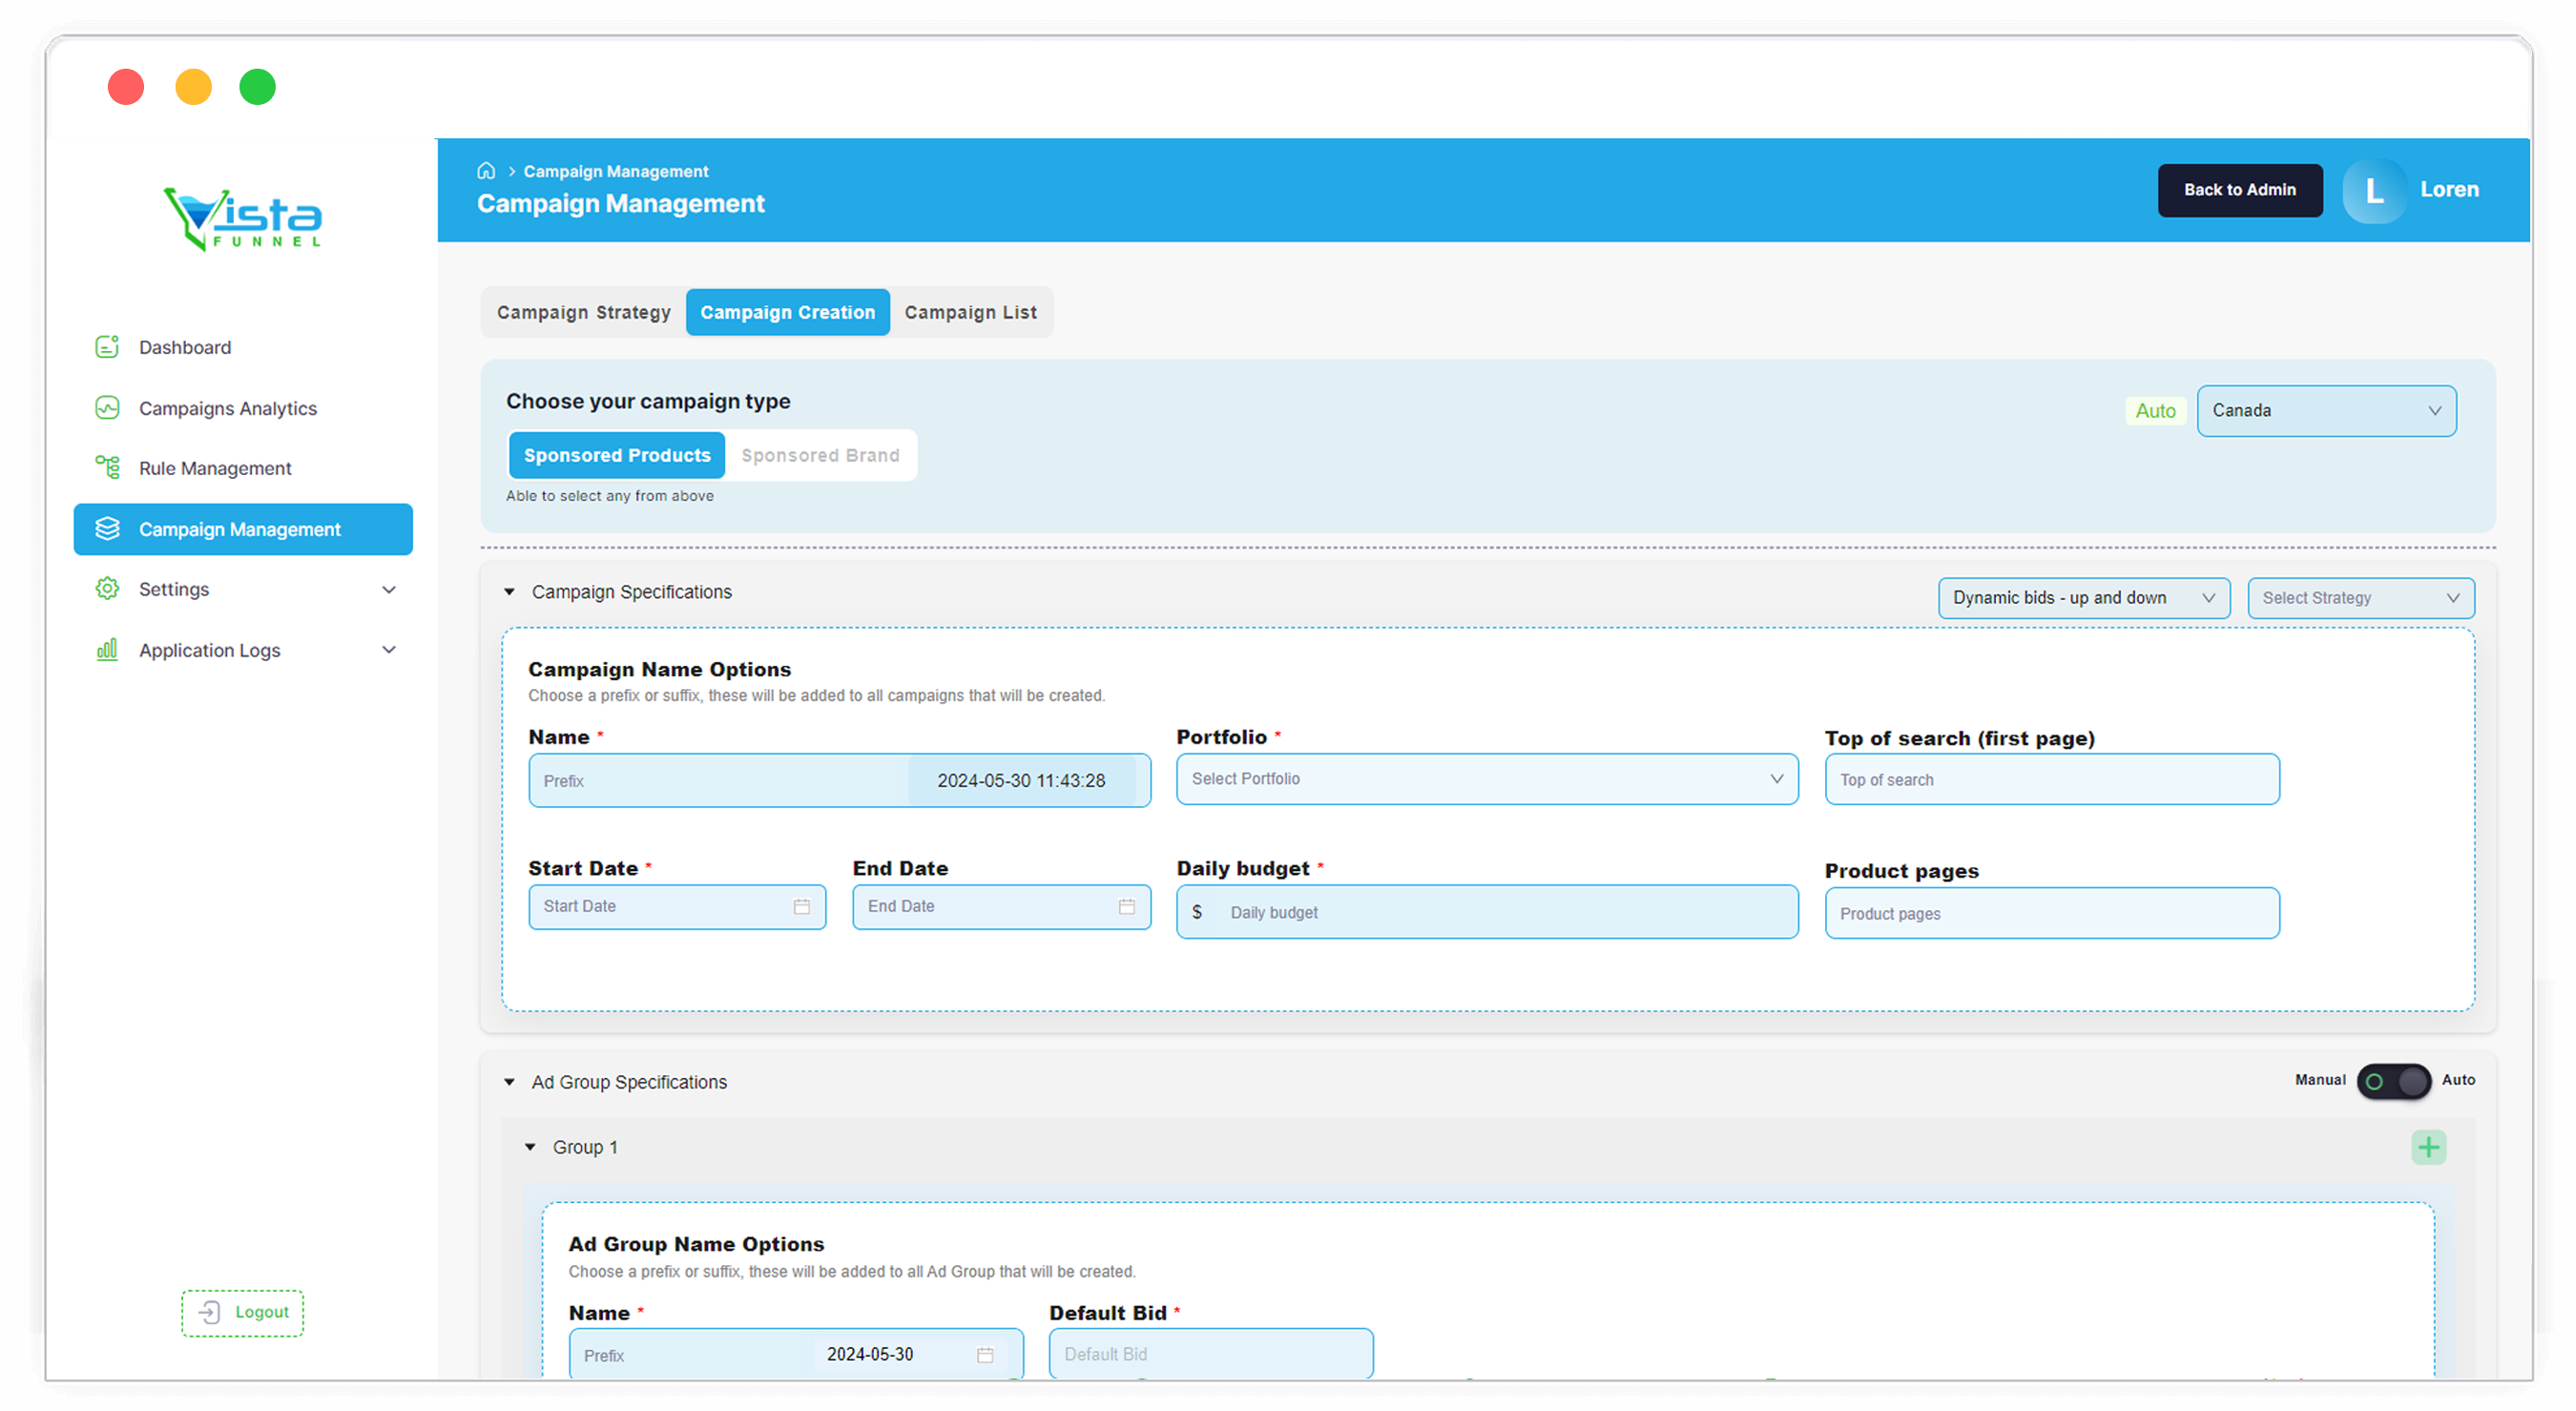Switch to the Campaign List tab
The image size is (2576, 1411).
970,313
